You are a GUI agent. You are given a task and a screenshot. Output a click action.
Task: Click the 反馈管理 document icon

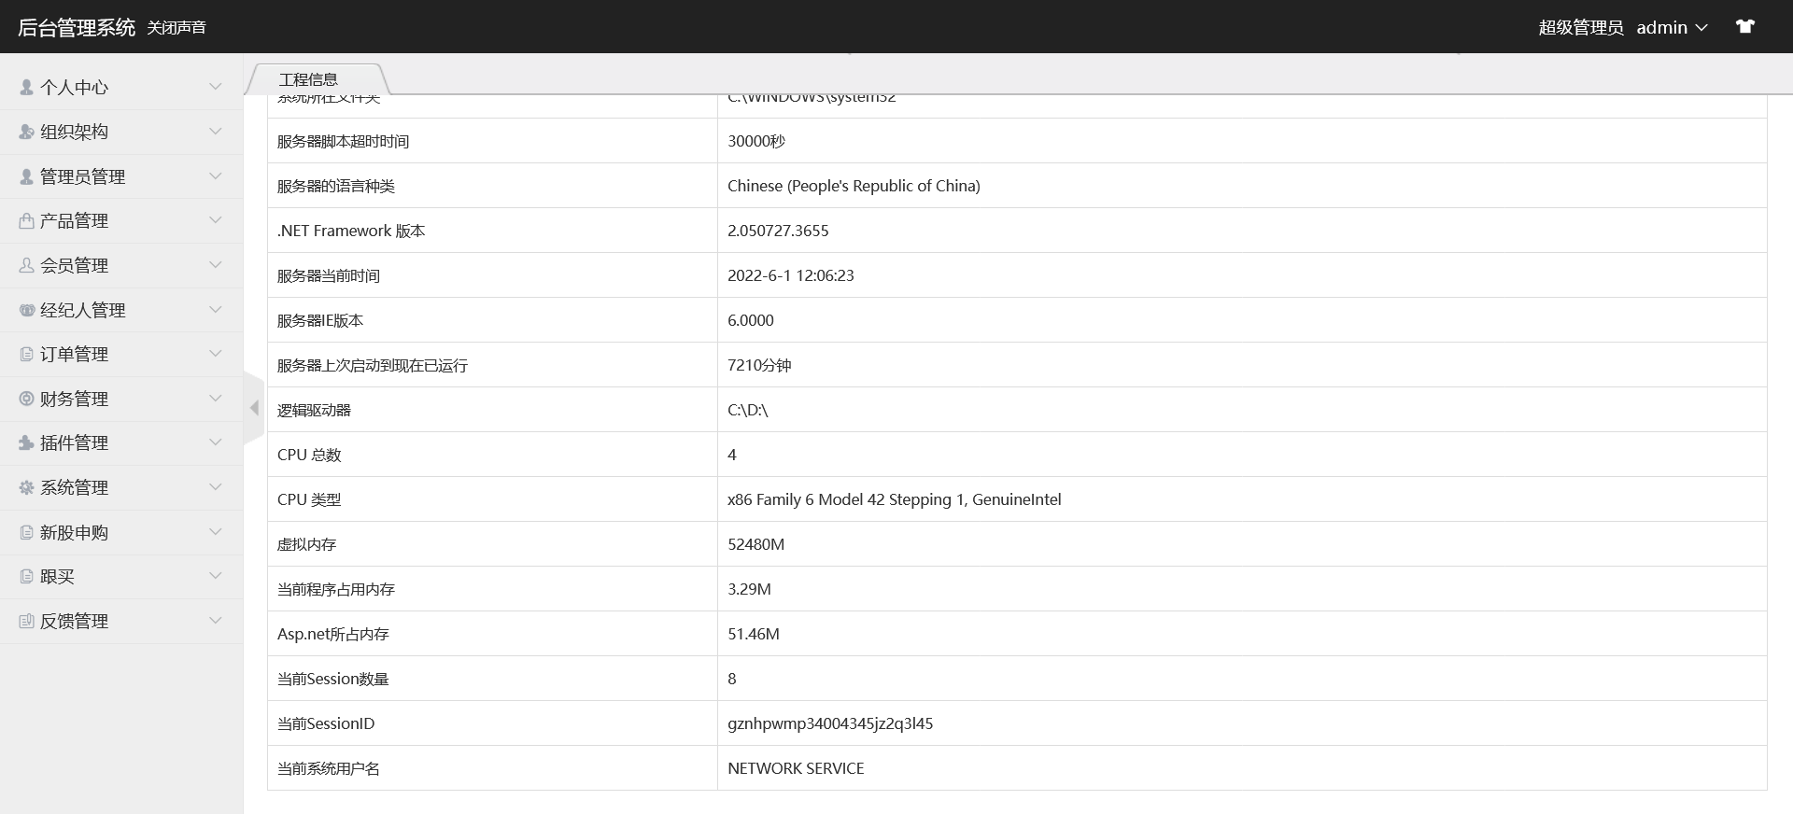coord(26,621)
